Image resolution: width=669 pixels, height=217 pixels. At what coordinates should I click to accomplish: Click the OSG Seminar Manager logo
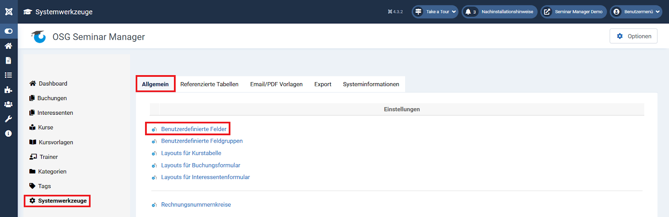(38, 37)
